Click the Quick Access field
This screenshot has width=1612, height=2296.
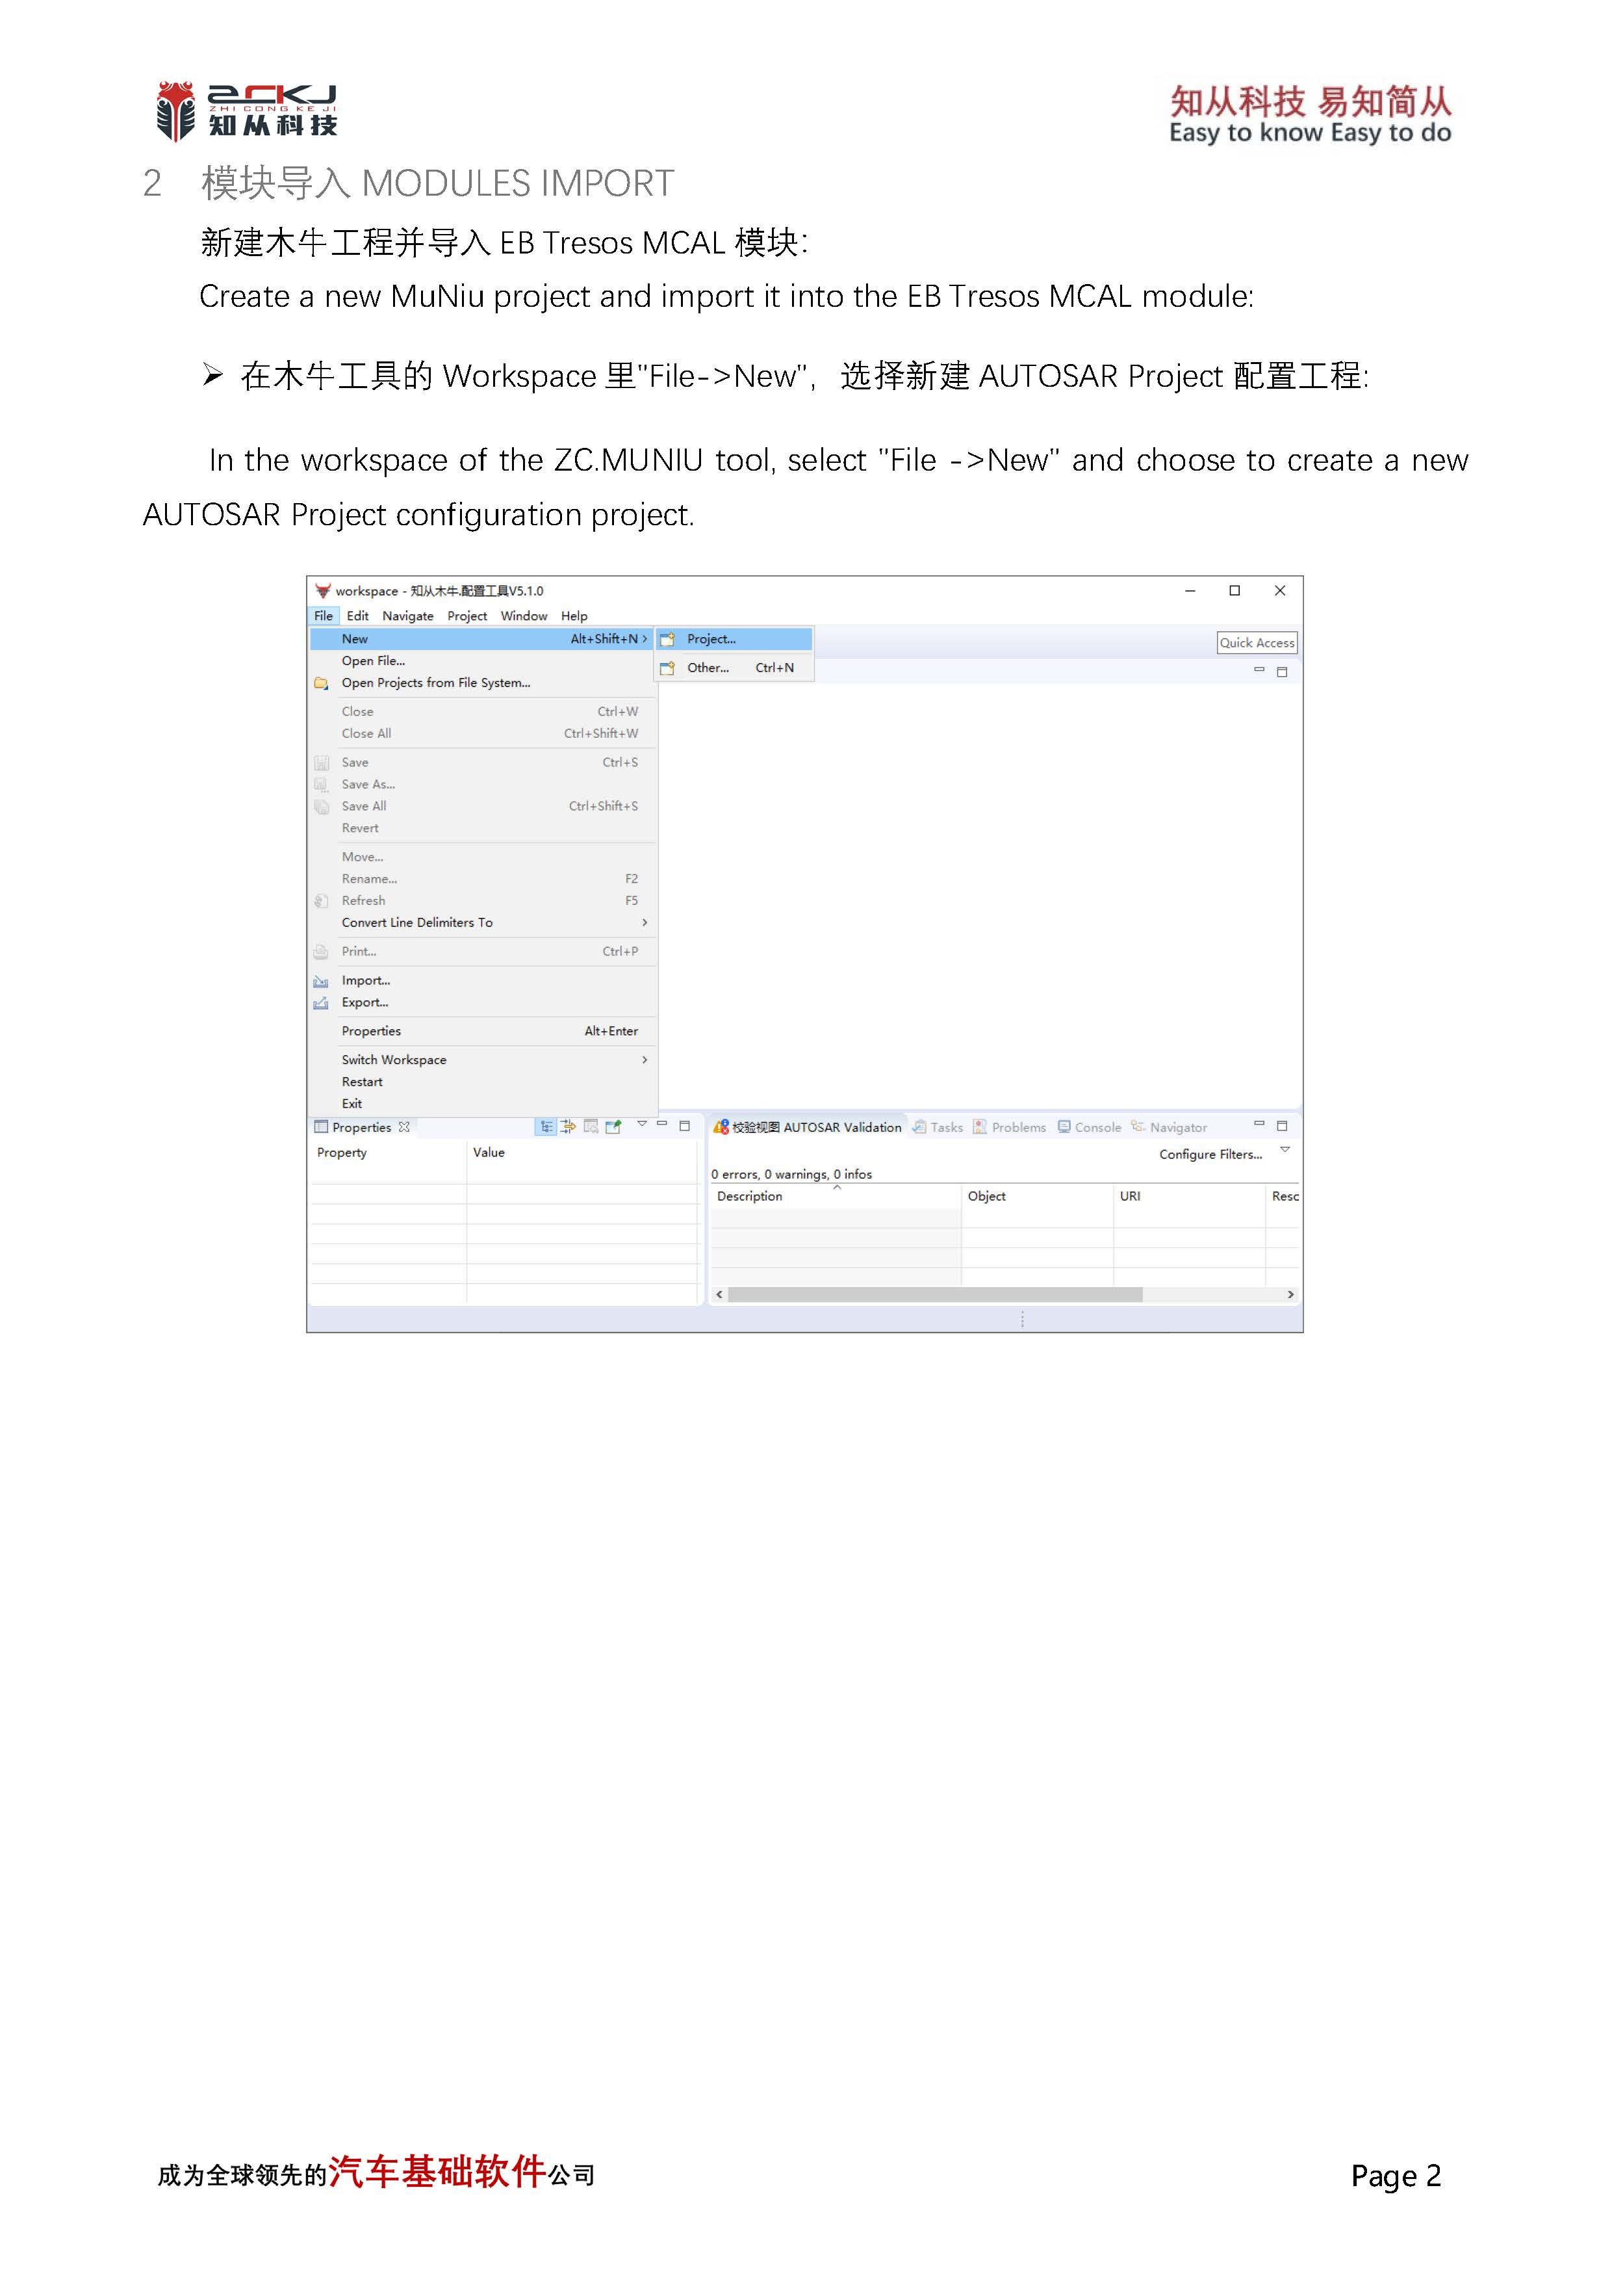(x=1256, y=643)
